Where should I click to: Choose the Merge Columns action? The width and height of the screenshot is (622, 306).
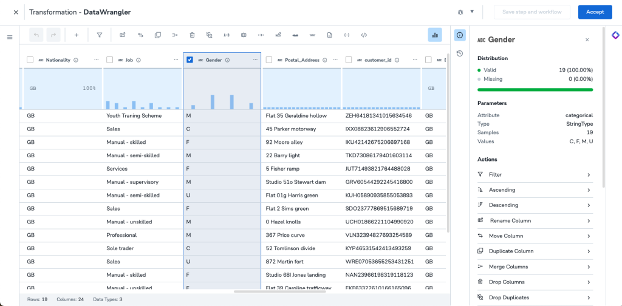[x=508, y=267]
